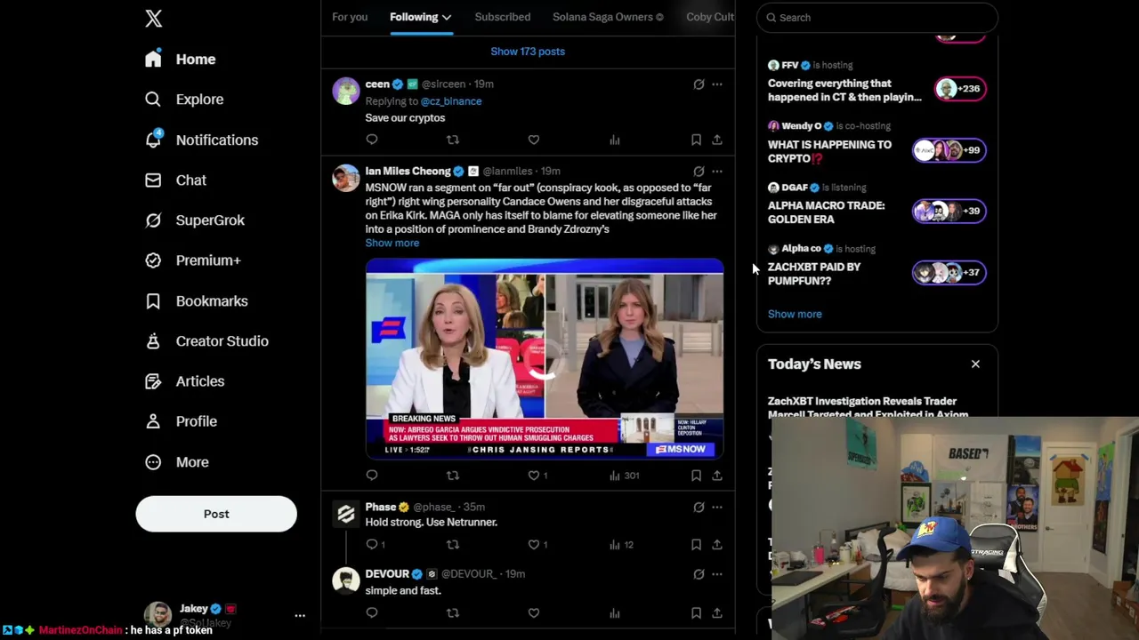Open more options on DEVOUR's post
This screenshot has height=640, width=1139.
(717, 574)
